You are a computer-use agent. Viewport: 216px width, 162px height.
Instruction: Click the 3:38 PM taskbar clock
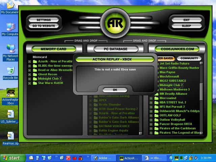click(206, 158)
